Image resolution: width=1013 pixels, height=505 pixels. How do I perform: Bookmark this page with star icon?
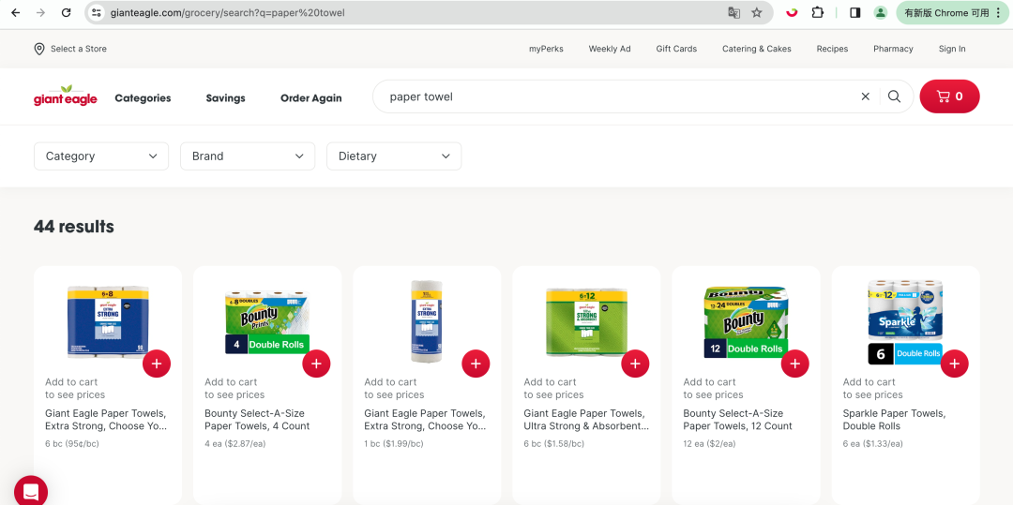(x=757, y=13)
